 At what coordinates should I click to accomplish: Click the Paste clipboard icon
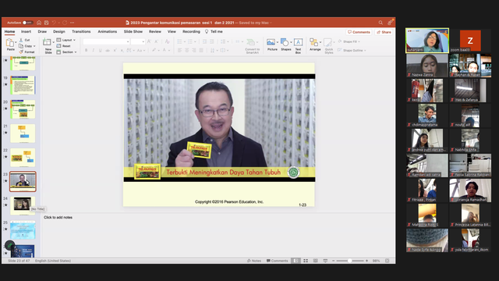coord(10,43)
